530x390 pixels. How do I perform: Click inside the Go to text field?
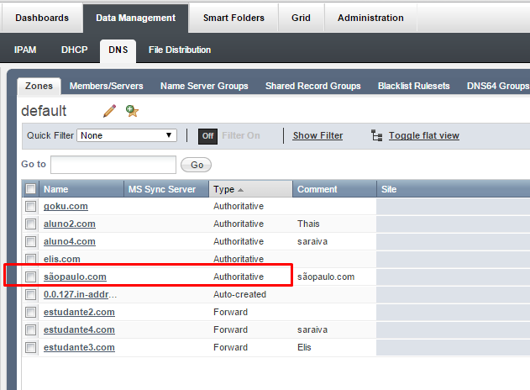point(113,165)
